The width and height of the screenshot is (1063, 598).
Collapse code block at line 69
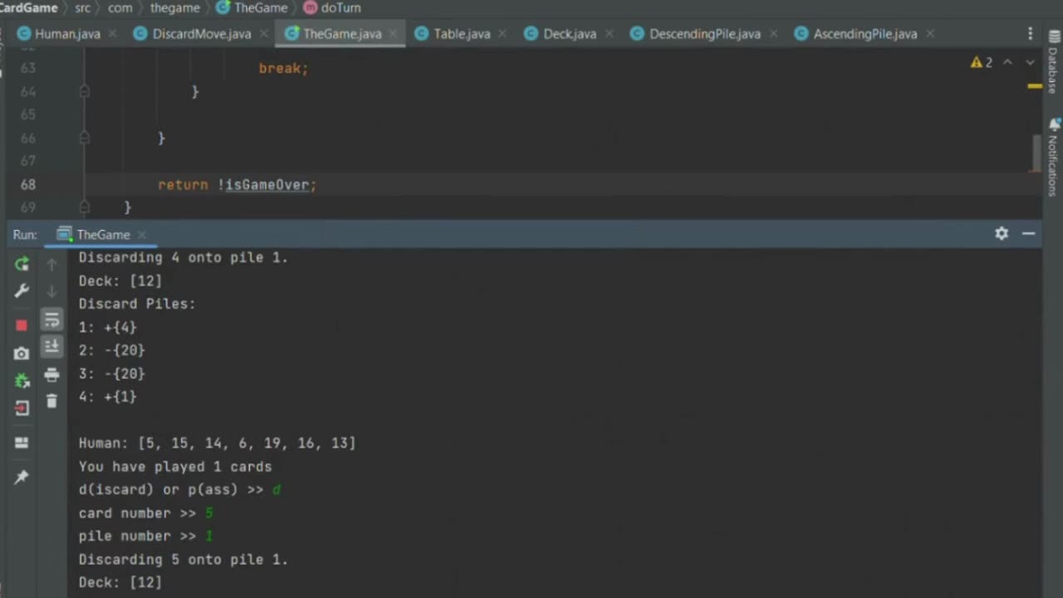click(85, 207)
